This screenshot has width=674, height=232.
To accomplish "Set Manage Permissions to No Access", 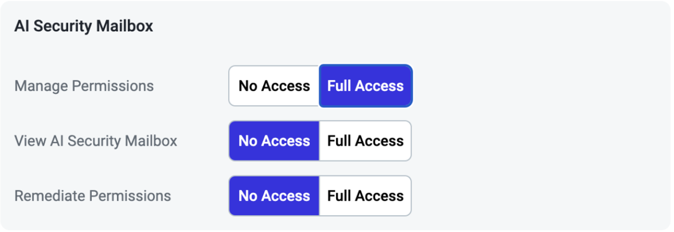I will pos(274,86).
